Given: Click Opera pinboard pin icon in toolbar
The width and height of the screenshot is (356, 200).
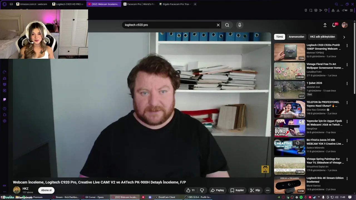Looking at the screenshot, I should [x=306, y=10].
